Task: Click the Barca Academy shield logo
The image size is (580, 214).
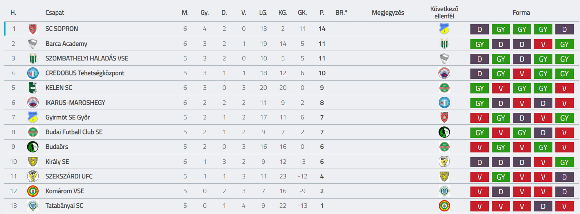Action: tap(33, 44)
